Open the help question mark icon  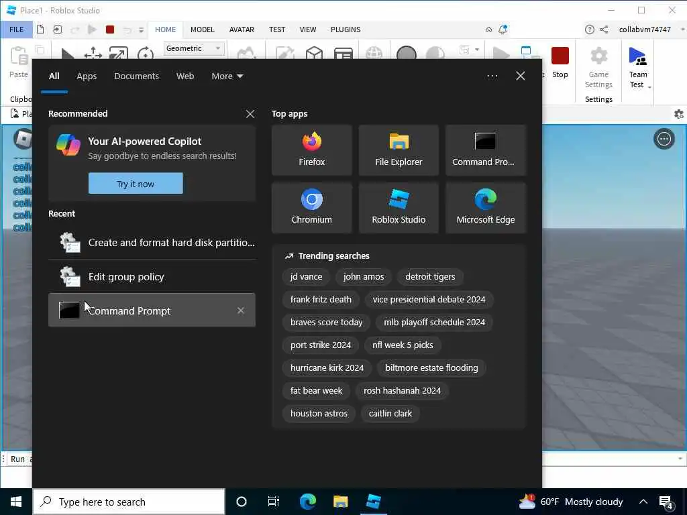pos(589,30)
